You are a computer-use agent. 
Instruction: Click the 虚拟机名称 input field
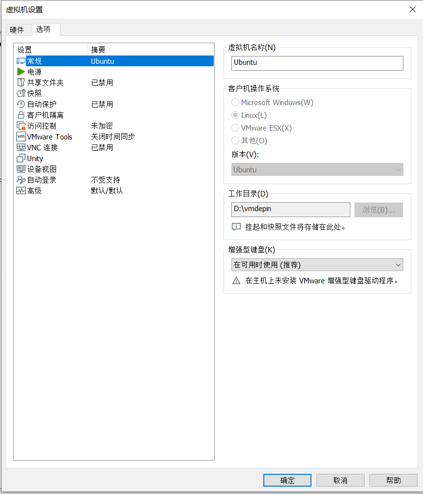coord(317,63)
